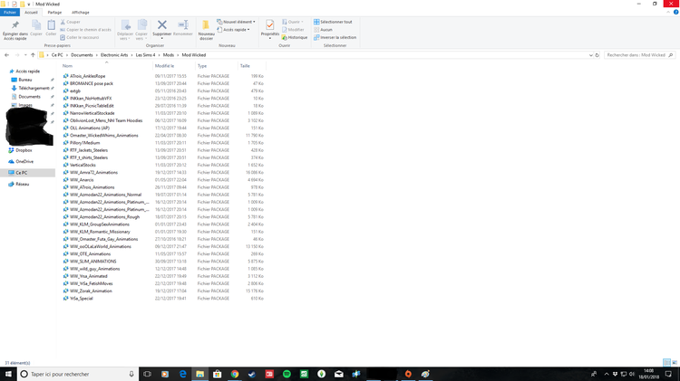Open the Ouvrir ribbon dropdown
This screenshot has height=381, width=680.
click(x=293, y=22)
